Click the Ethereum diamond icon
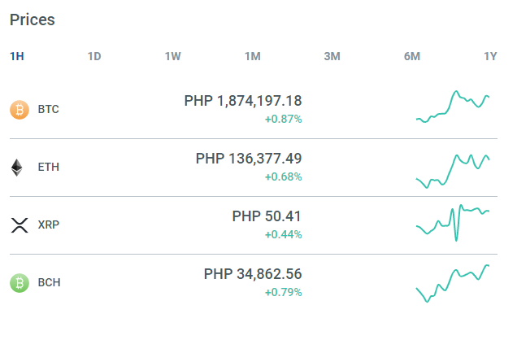The image size is (517, 340). (17, 168)
